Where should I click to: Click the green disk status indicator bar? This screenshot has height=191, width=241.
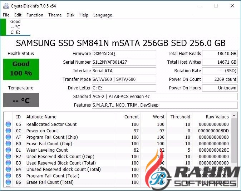point(3,27)
